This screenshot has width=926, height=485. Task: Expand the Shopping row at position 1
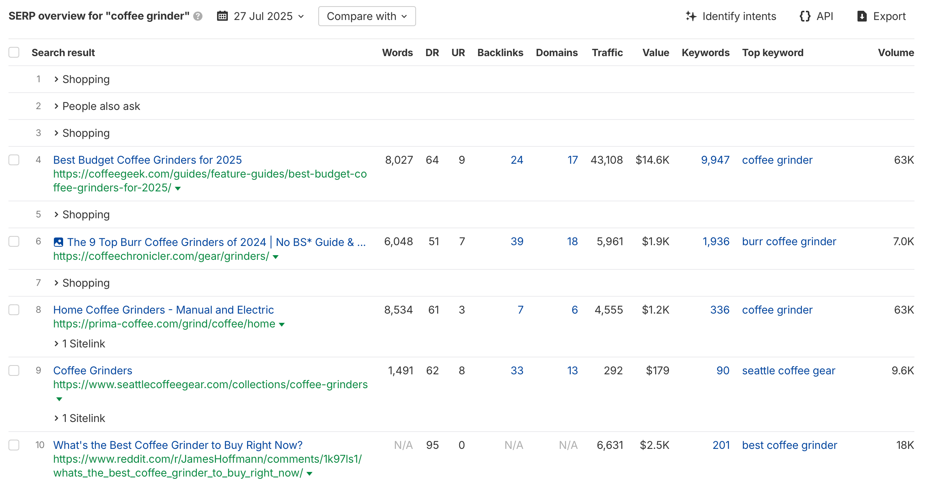tap(82, 79)
